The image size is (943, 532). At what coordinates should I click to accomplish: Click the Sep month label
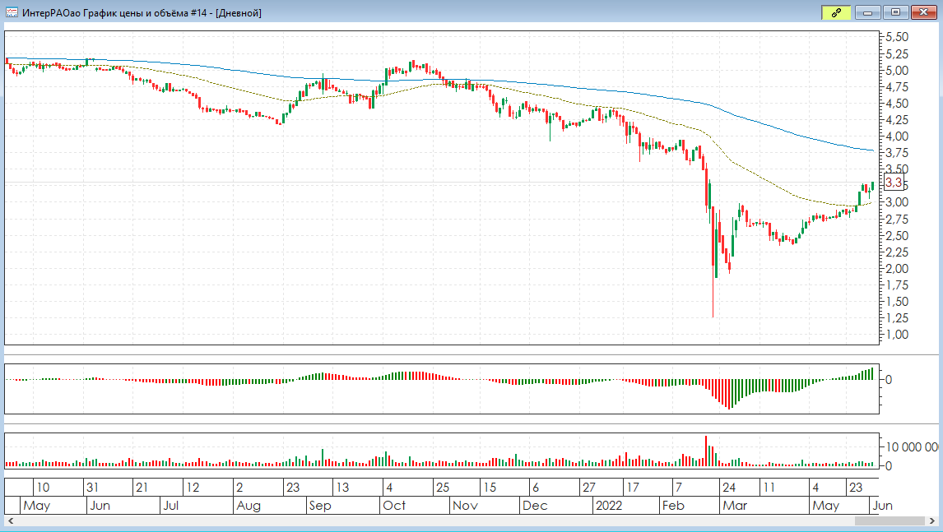[x=320, y=506]
